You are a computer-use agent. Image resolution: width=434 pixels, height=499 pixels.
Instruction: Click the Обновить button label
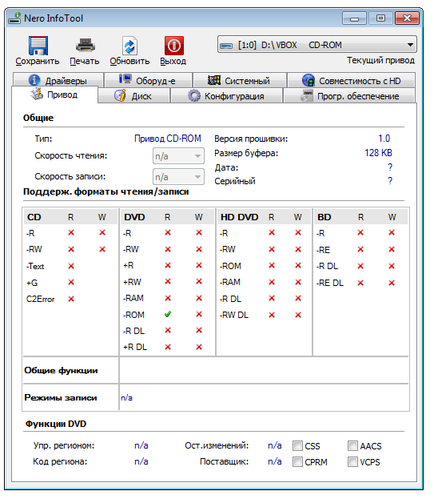tap(129, 61)
